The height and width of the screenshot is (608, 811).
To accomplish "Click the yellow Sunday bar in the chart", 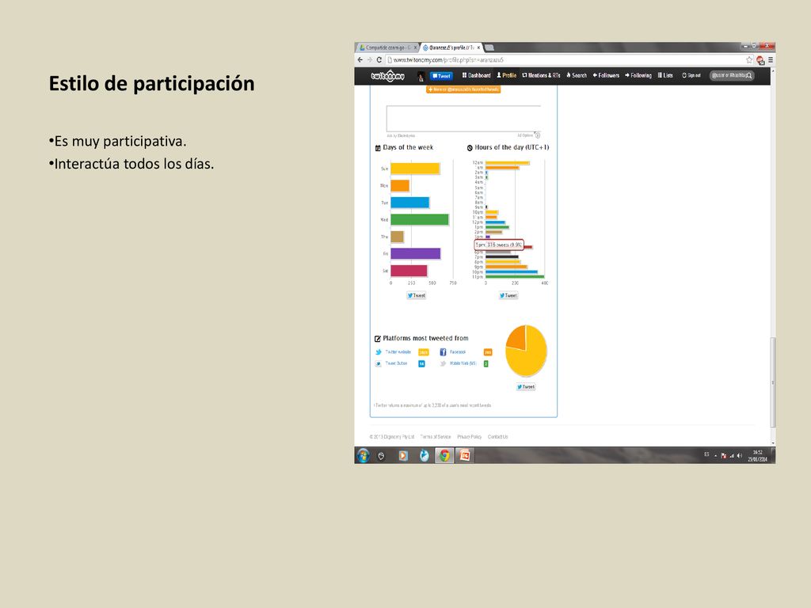I will [x=415, y=169].
